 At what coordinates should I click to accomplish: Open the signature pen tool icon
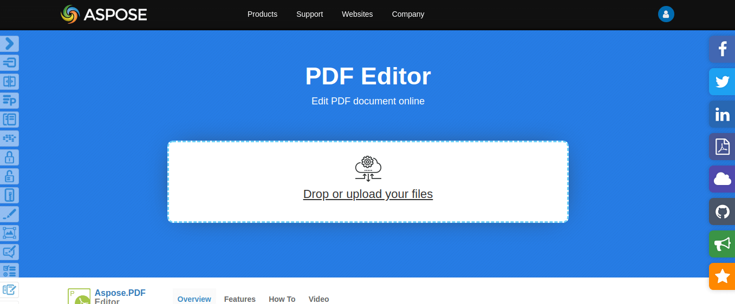(9, 214)
